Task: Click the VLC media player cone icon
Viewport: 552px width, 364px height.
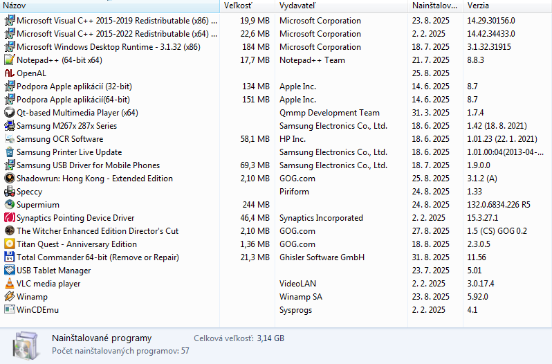Action: [x=10, y=284]
